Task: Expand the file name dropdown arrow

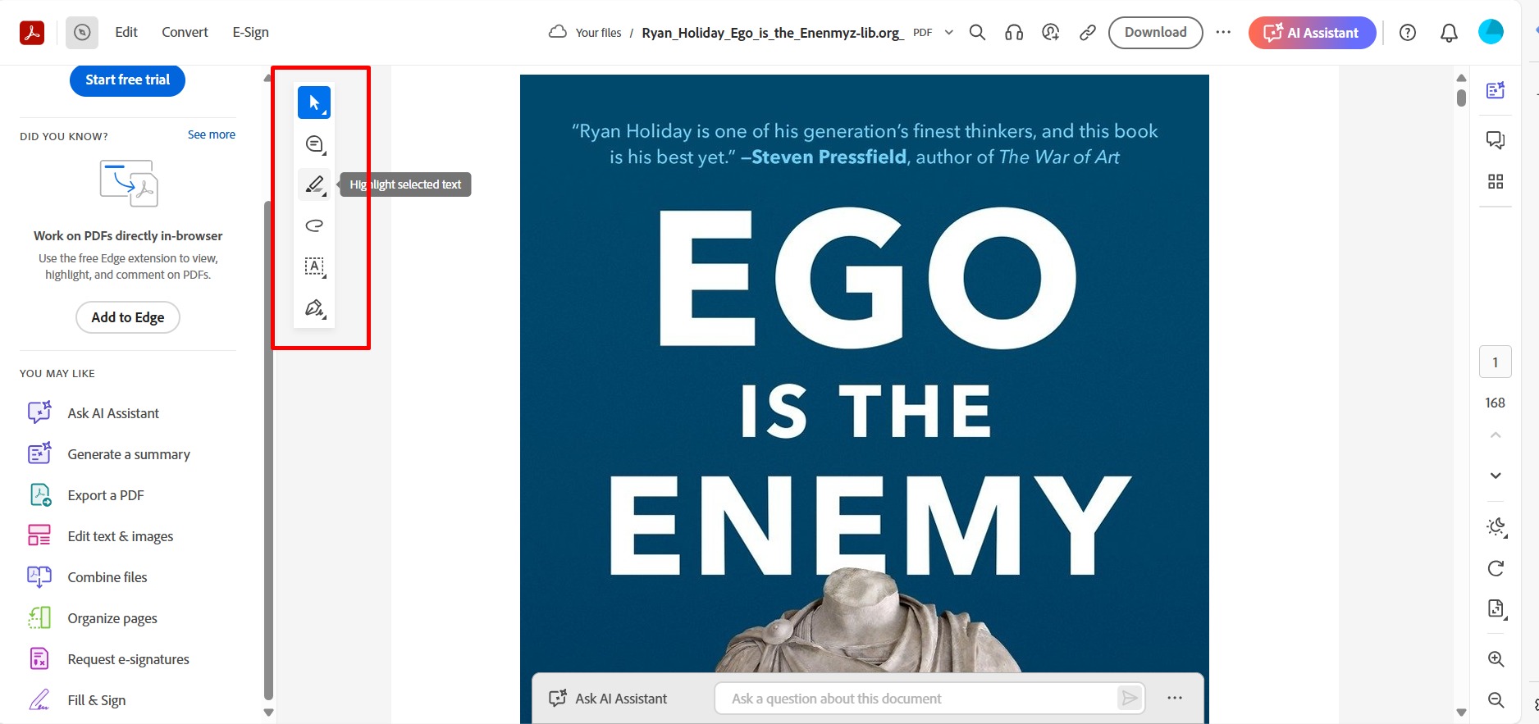Action: [x=949, y=33]
